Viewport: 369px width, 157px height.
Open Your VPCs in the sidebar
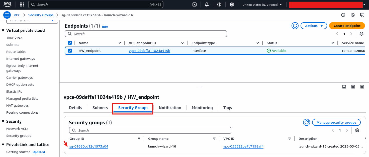tap(14, 38)
